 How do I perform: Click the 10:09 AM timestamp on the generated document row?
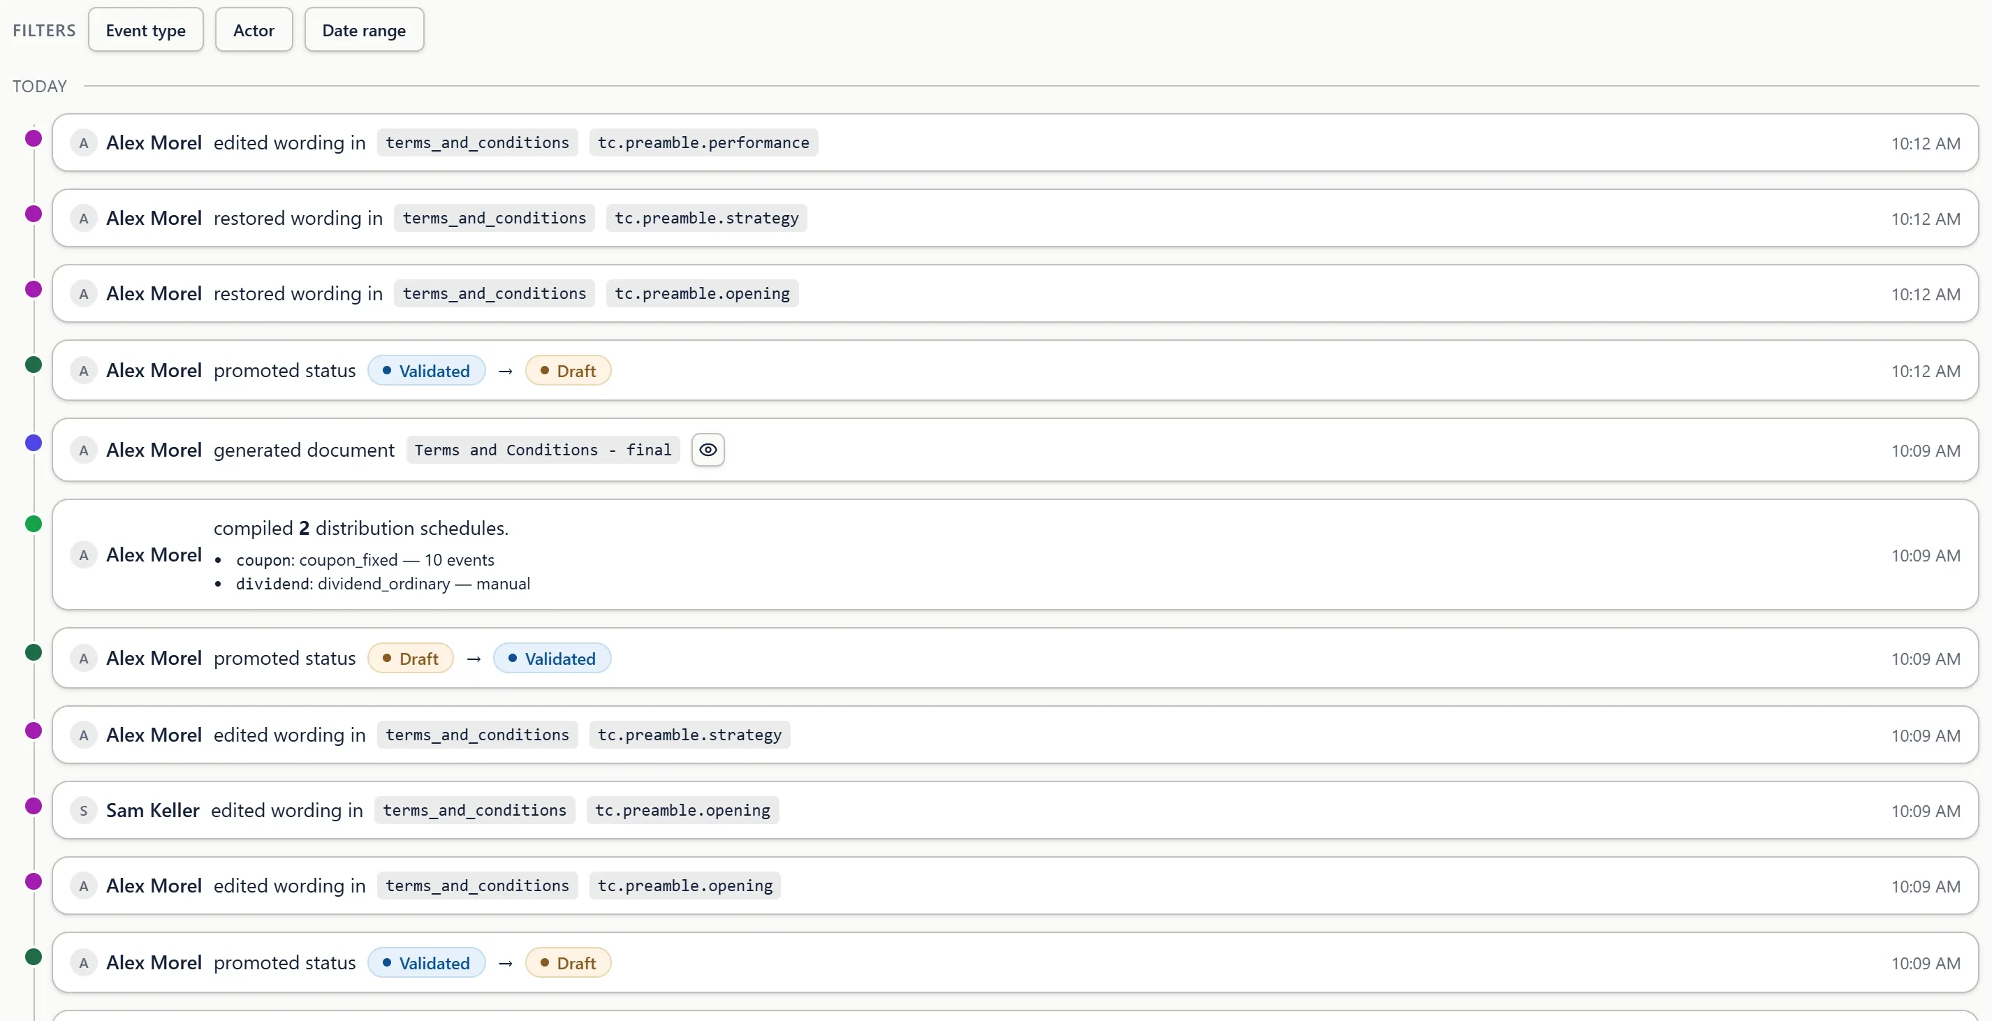click(x=1926, y=450)
